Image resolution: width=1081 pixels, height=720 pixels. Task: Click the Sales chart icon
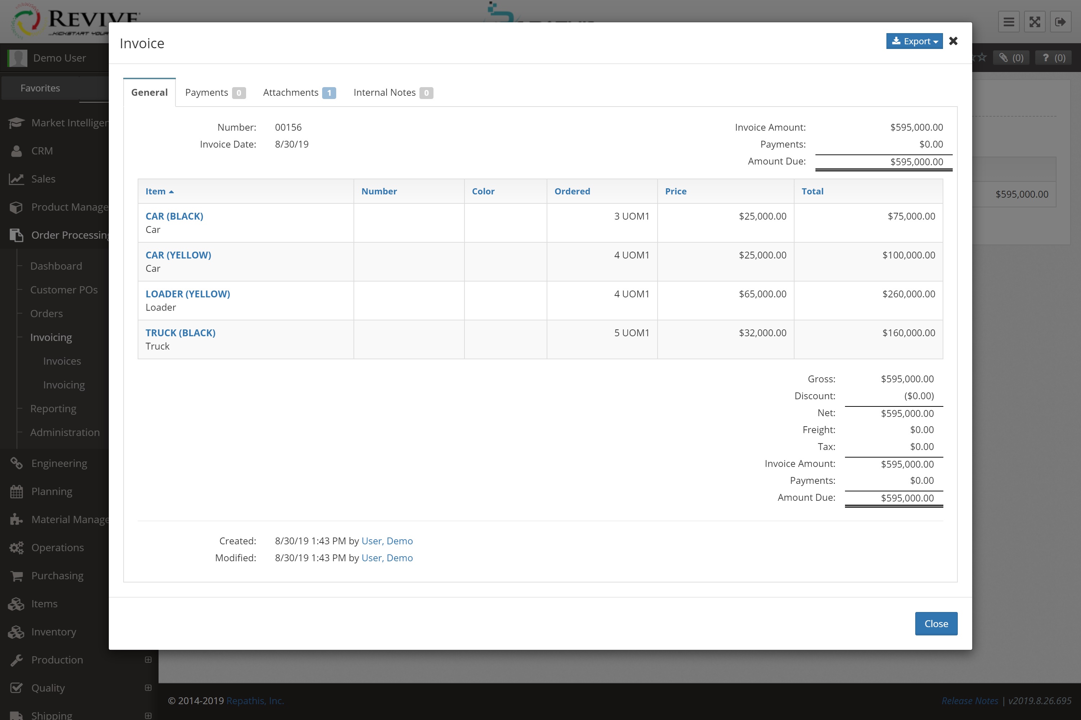point(16,179)
